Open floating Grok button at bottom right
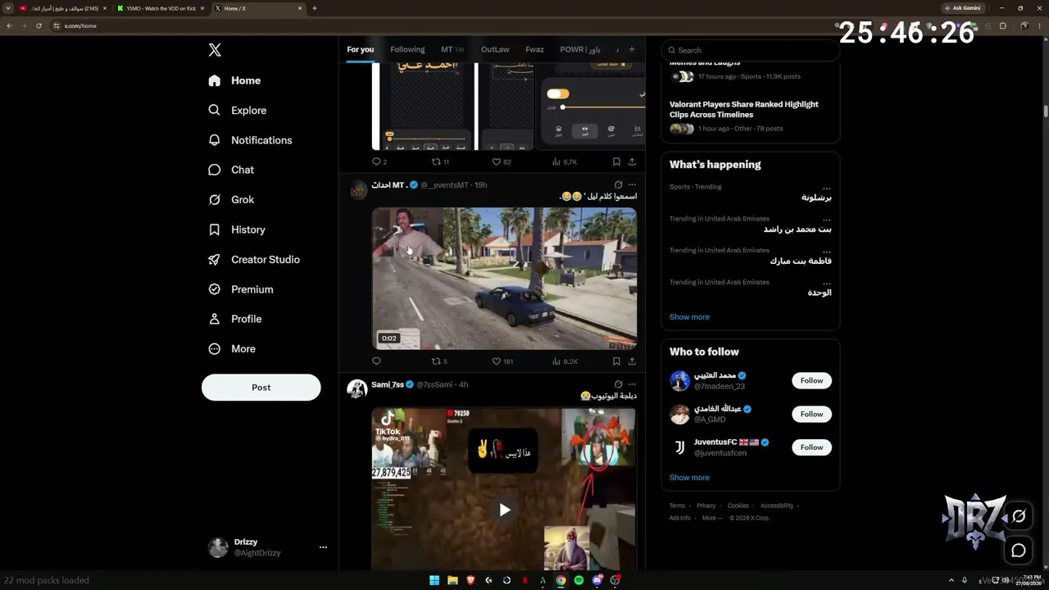The height and width of the screenshot is (590, 1049). tap(1019, 516)
